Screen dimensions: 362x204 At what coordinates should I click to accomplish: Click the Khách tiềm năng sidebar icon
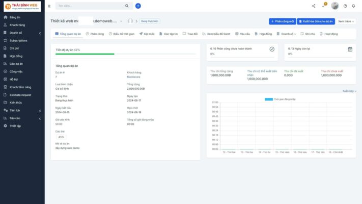point(5,87)
